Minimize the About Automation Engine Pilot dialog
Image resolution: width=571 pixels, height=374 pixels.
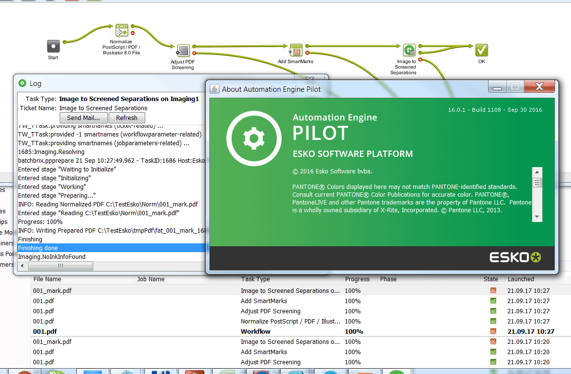497,87
